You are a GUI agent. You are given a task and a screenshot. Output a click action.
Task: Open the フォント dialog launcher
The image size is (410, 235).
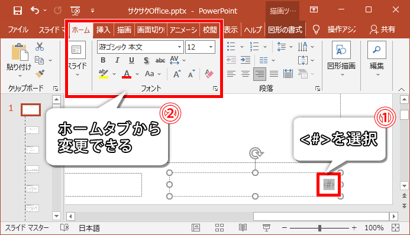pos(215,89)
